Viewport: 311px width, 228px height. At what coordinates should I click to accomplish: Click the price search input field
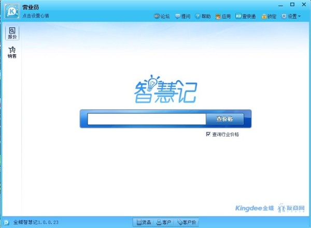pyautogui.click(x=147, y=119)
